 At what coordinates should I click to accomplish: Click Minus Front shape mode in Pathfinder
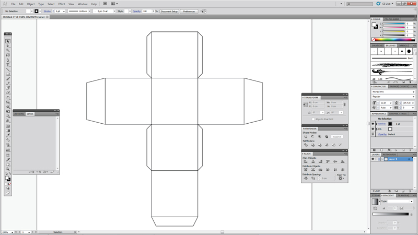coord(312,137)
